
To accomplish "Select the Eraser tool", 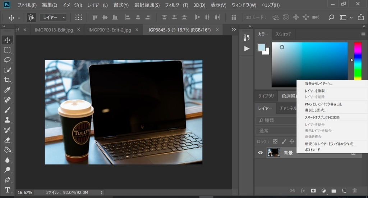I will [7, 140].
